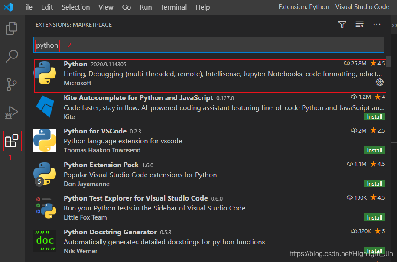Open the Run and Debug view
The image size is (397, 262).
click(x=12, y=113)
